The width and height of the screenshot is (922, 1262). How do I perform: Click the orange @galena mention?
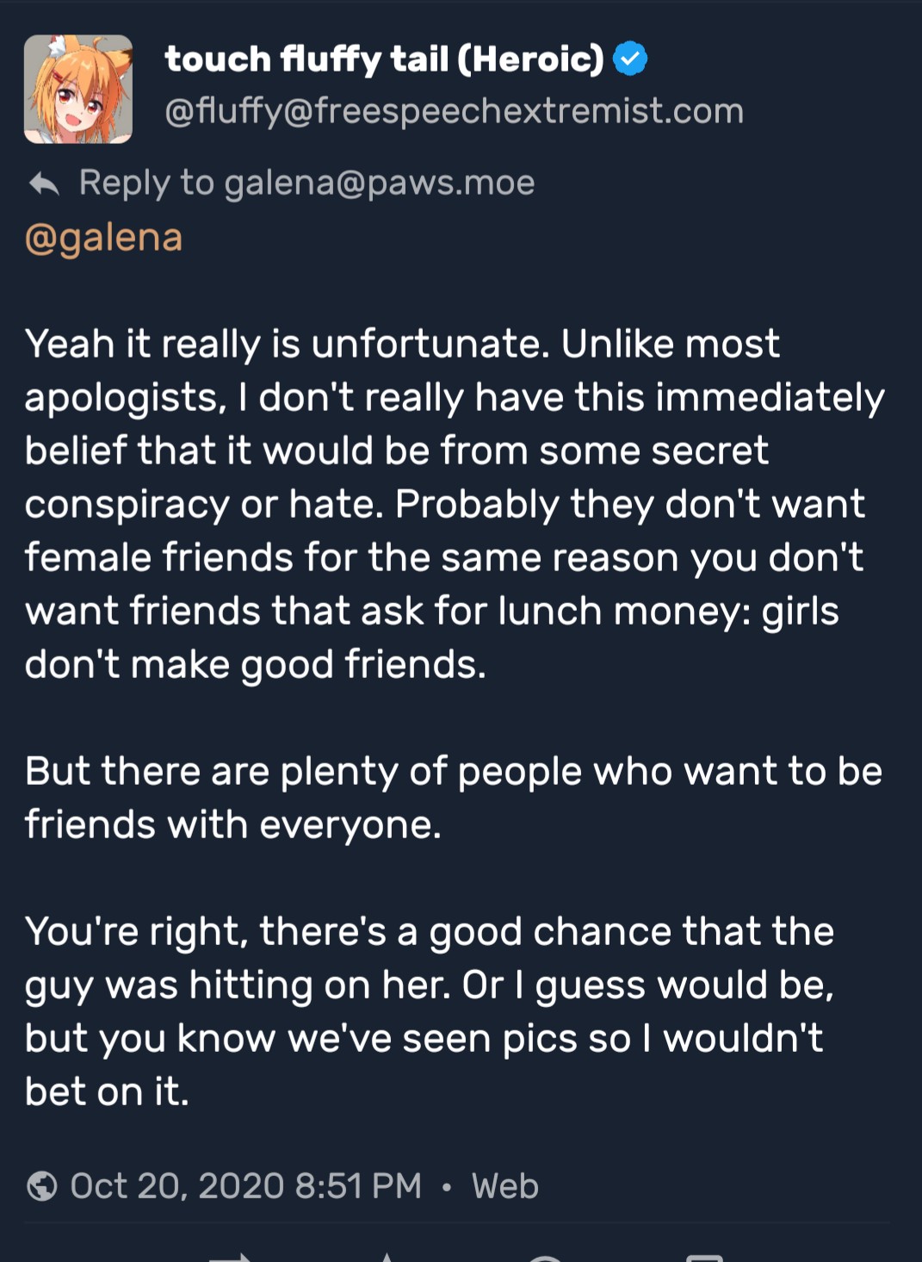pos(104,238)
